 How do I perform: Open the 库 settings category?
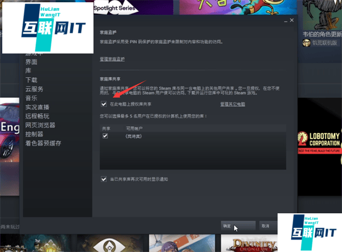(x=27, y=71)
